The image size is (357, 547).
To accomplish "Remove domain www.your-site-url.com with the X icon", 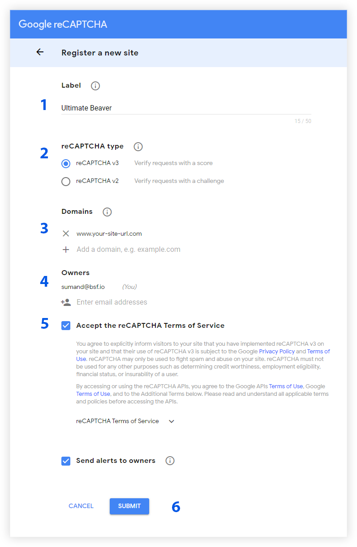I will point(66,233).
